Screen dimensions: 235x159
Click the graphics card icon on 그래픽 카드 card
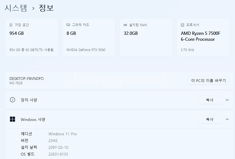click(x=68, y=25)
